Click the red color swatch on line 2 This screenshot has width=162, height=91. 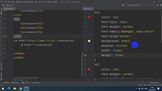[89, 17]
